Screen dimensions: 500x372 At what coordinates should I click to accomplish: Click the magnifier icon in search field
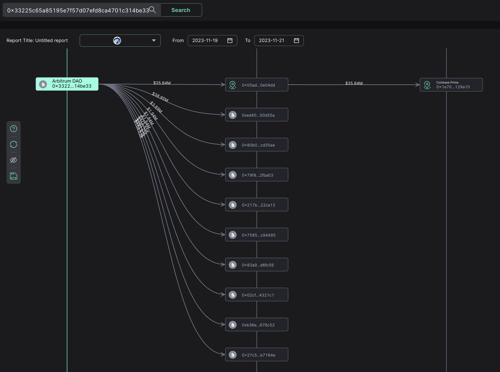coord(153,10)
